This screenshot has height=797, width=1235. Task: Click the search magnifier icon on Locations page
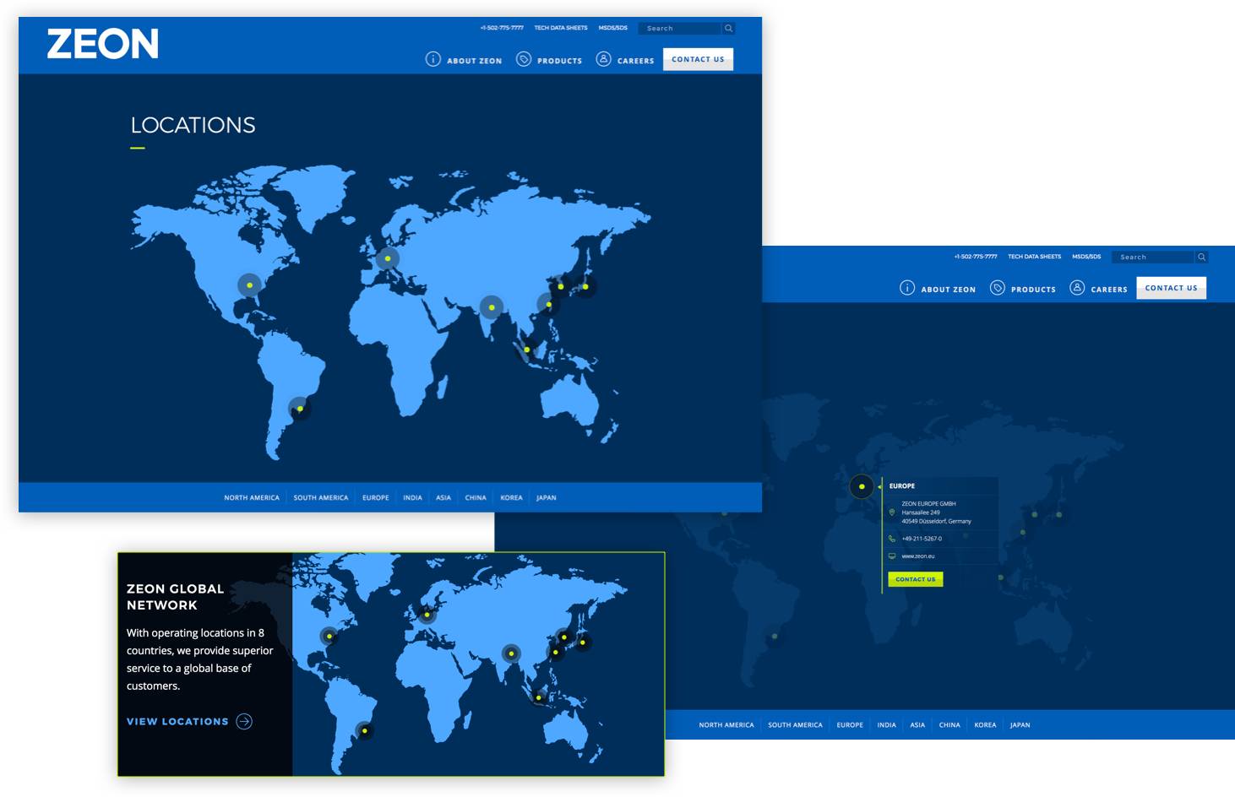[728, 28]
